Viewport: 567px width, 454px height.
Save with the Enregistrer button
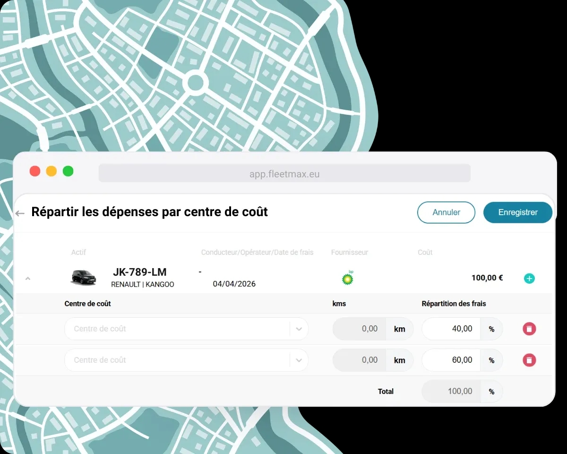pos(518,212)
